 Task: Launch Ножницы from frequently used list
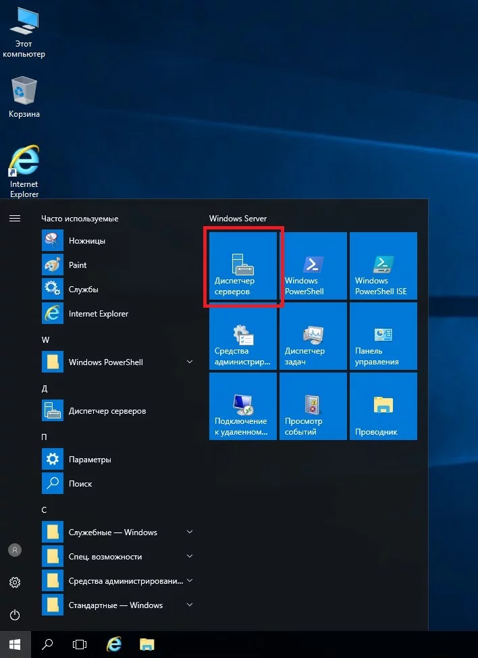pyautogui.click(x=117, y=241)
